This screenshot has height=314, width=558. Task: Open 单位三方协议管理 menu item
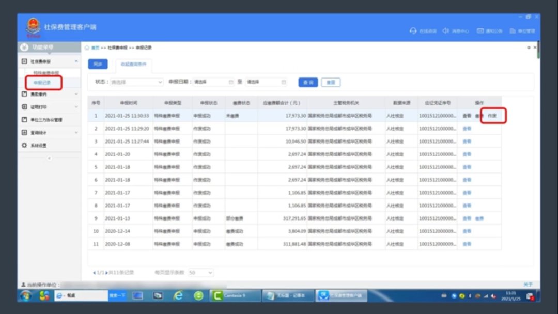tap(47, 120)
